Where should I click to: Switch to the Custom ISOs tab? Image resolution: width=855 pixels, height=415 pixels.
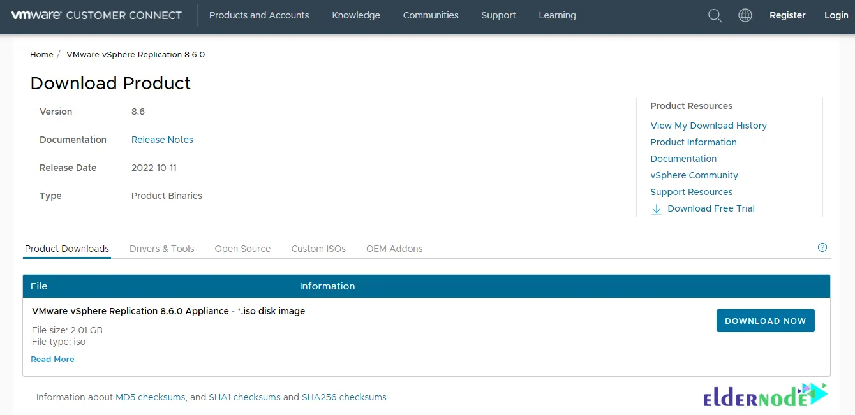click(x=318, y=249)
